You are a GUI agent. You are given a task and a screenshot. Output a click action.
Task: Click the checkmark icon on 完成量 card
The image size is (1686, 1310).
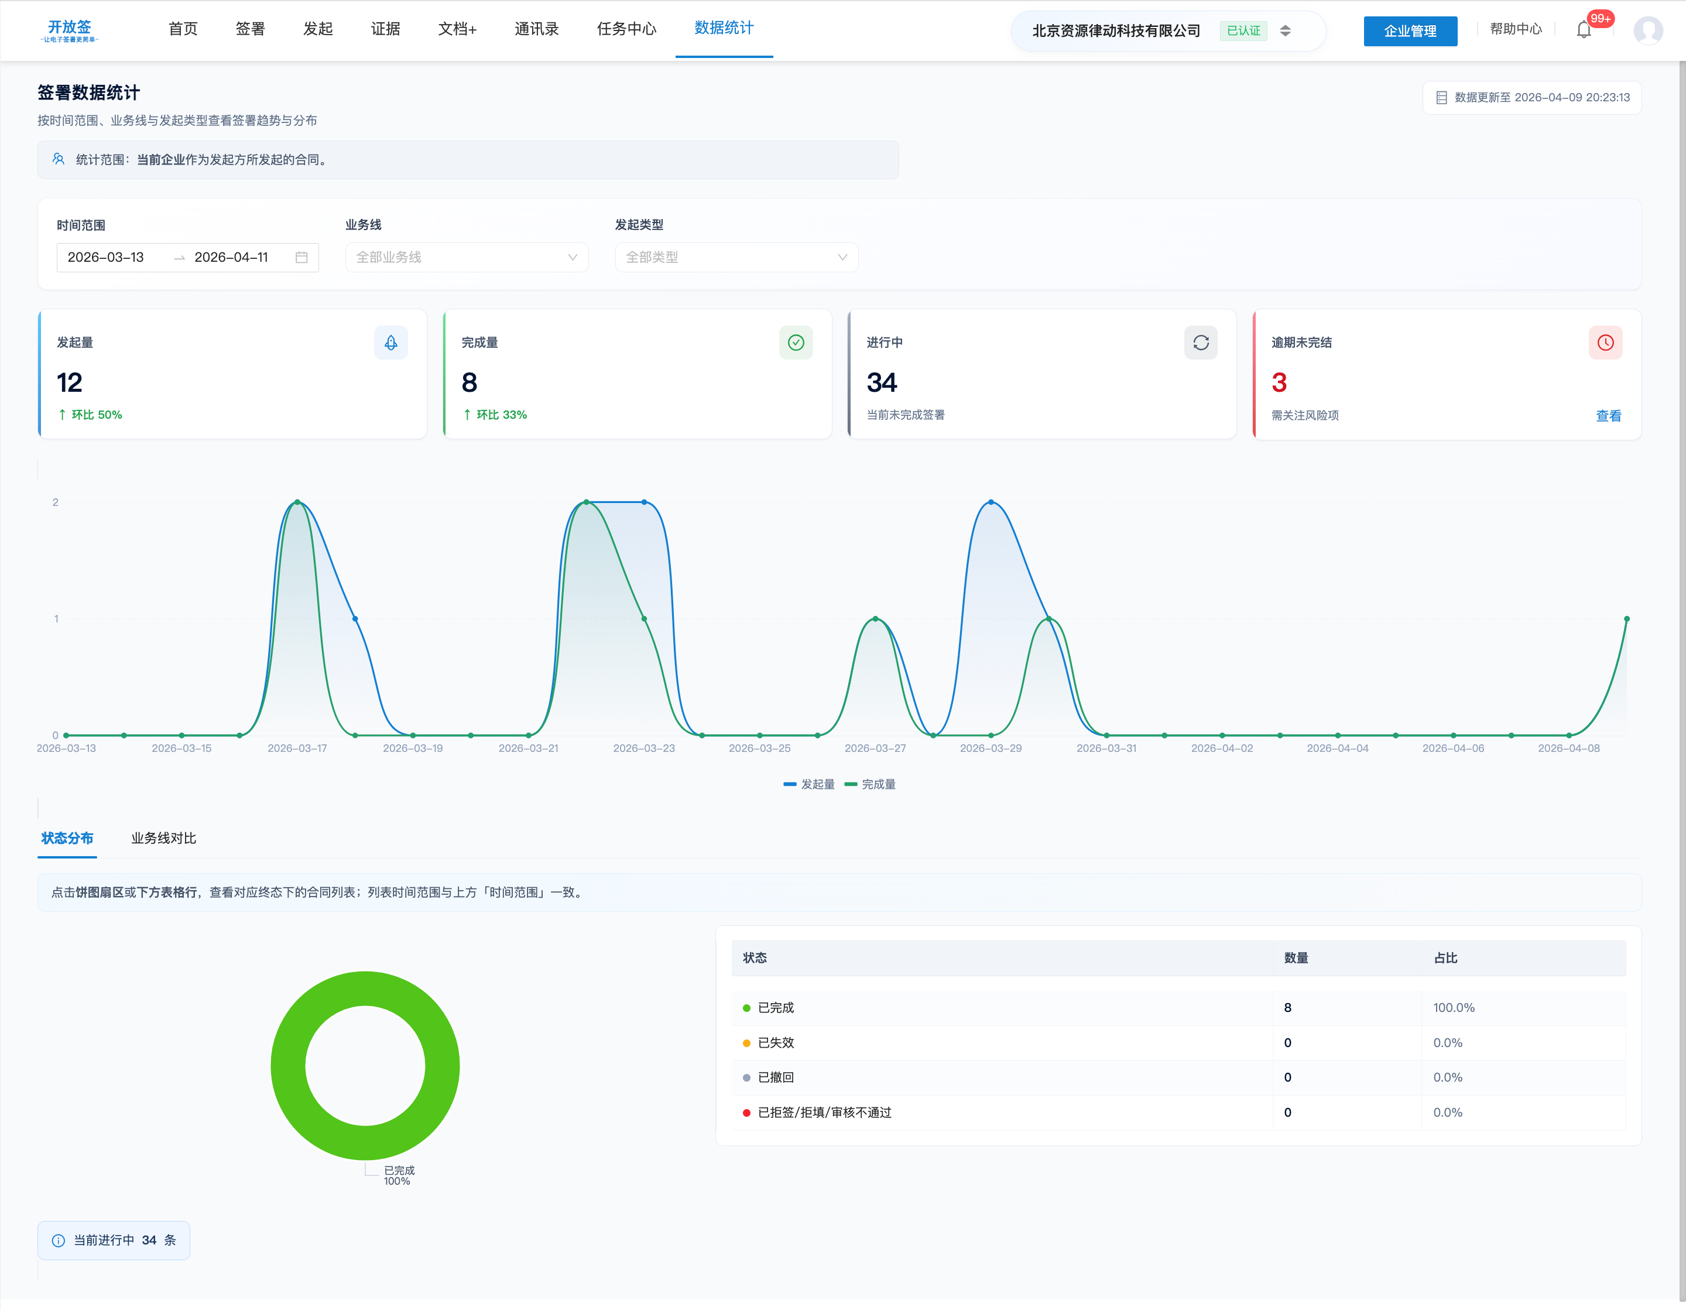coord(795,342)
